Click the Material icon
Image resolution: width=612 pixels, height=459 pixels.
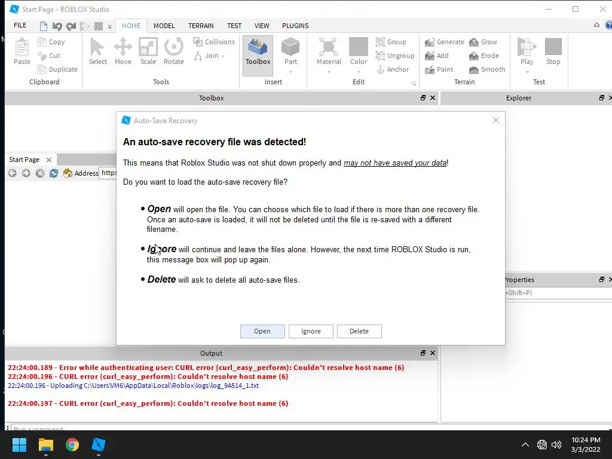(329, 47)
